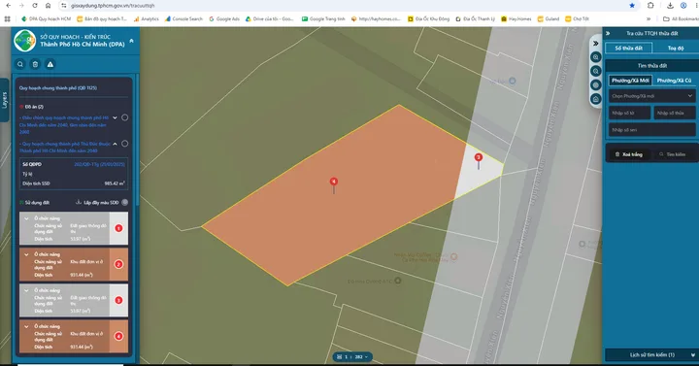Open the Chọn Phường/Xã mới dropdown
This screenshot has height=366, width=699.
coord(651,96)
